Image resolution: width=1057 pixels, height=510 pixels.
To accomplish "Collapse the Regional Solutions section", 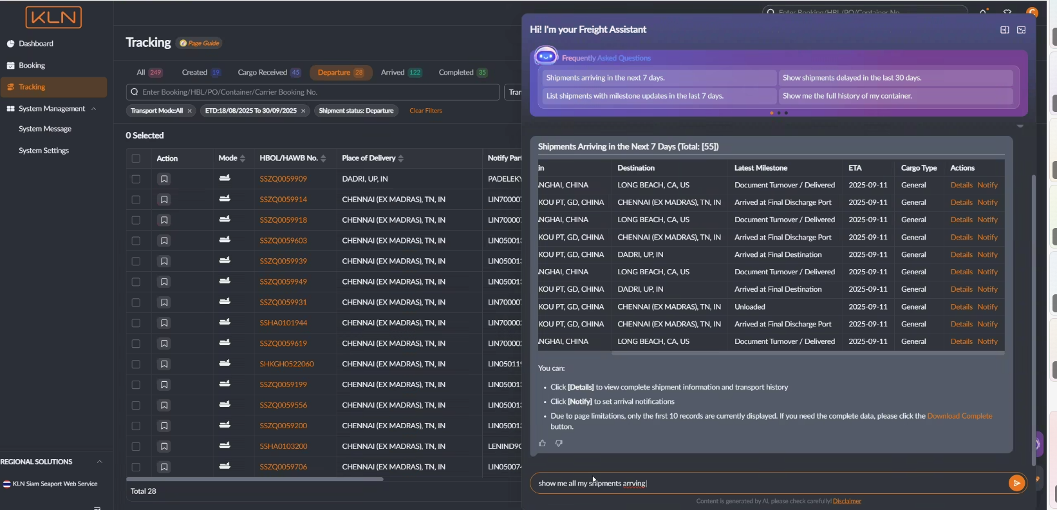I will [100, 462].
